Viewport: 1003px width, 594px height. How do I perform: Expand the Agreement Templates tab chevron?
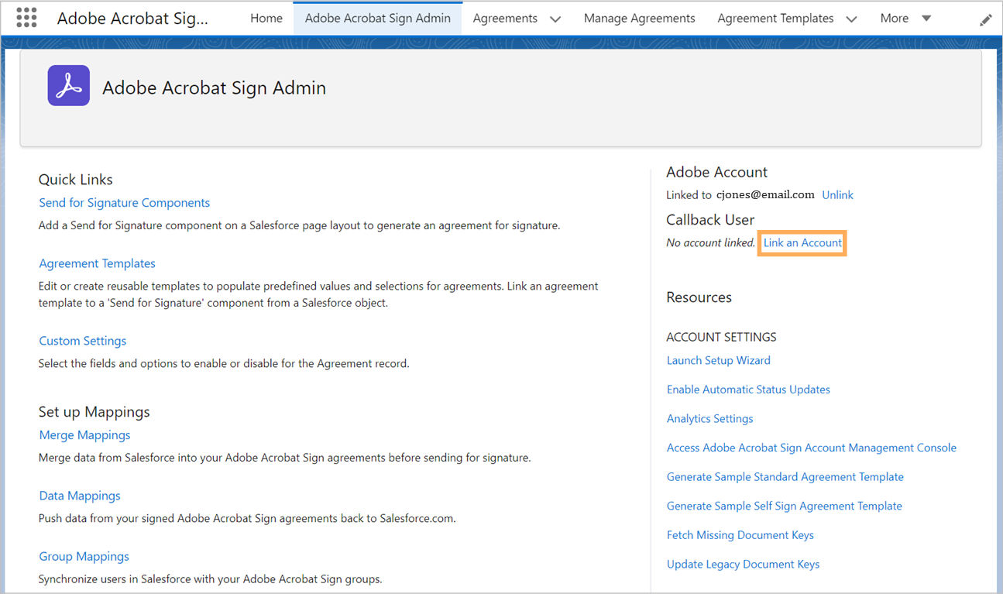click(x=851, y=19)
